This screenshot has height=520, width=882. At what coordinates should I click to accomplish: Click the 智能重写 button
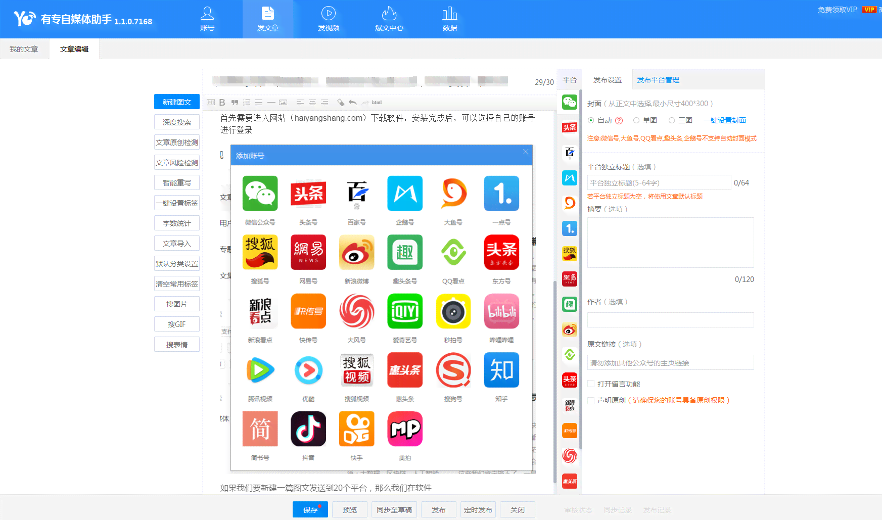(x=177, y=182)
